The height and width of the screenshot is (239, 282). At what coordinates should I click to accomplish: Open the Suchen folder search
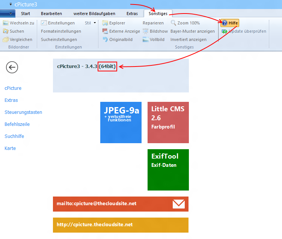click(14, 31)
